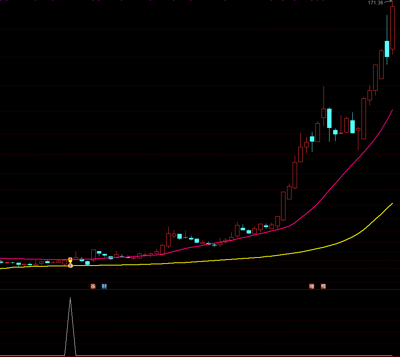Click the left base of the white spike
Viewport: 400px width, 357px height.
tap(65, 355)
